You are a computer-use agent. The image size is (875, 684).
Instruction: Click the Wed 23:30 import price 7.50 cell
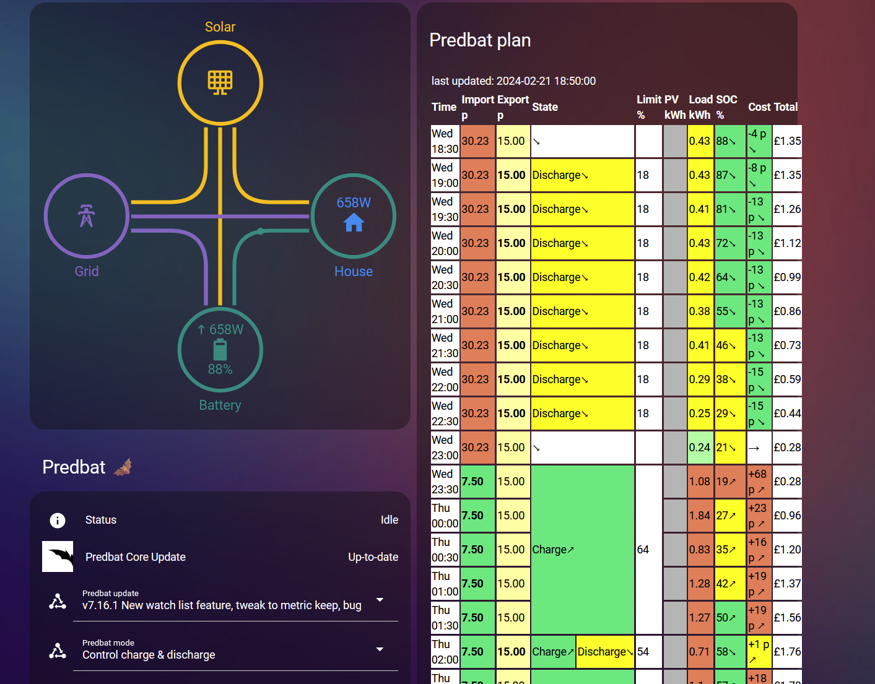point(477,482)
